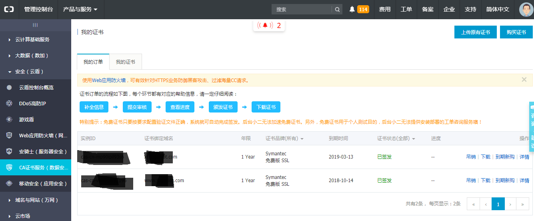Screen dimensions: 534x221
Task: Click the 购买证书 button
Action: coord(516,32)
